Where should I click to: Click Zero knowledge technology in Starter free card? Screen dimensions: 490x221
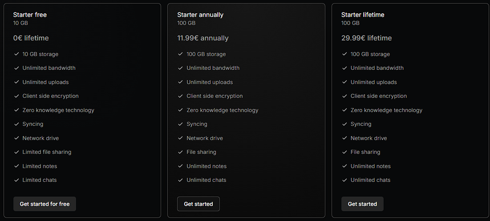point(58,110)
